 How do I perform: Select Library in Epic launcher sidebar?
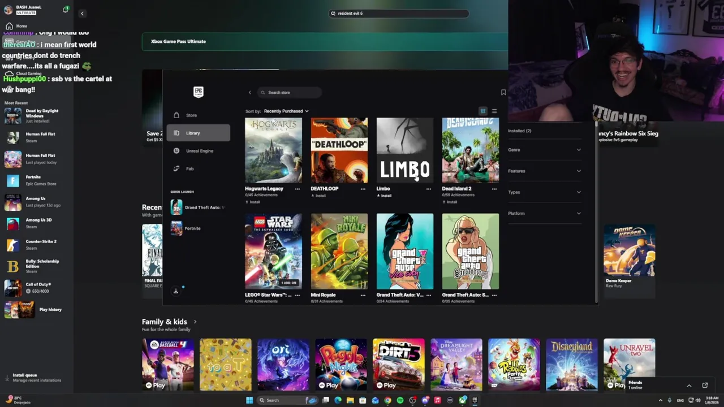pyautogui.click(x=198, y=133)
